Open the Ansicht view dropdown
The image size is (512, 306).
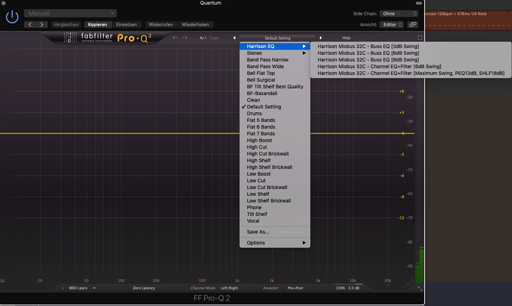click(x=392, y=24)
